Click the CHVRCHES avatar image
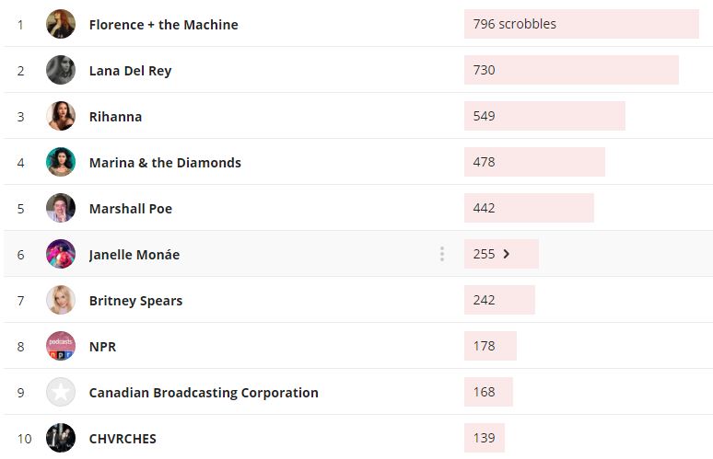 point(61,438)
